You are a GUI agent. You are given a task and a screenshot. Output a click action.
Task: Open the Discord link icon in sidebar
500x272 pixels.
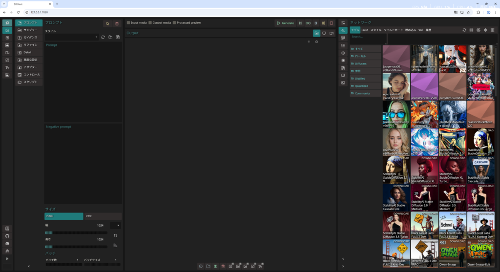pos(7,243)
